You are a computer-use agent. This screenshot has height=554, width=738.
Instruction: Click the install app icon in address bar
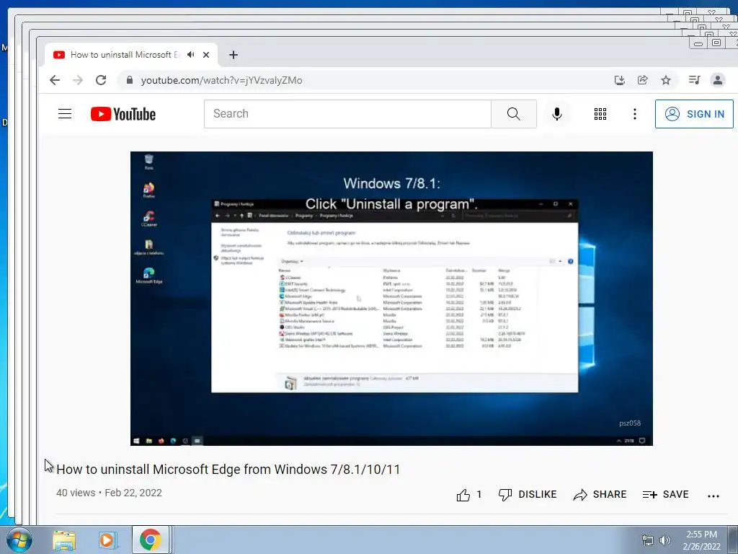coord(619,80)
